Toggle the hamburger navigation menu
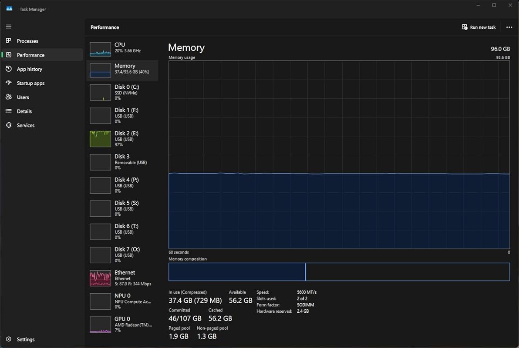This screenshot has width=519, height=348. coord(8,27)
